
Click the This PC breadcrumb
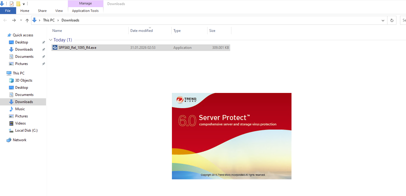click(49, 20)
